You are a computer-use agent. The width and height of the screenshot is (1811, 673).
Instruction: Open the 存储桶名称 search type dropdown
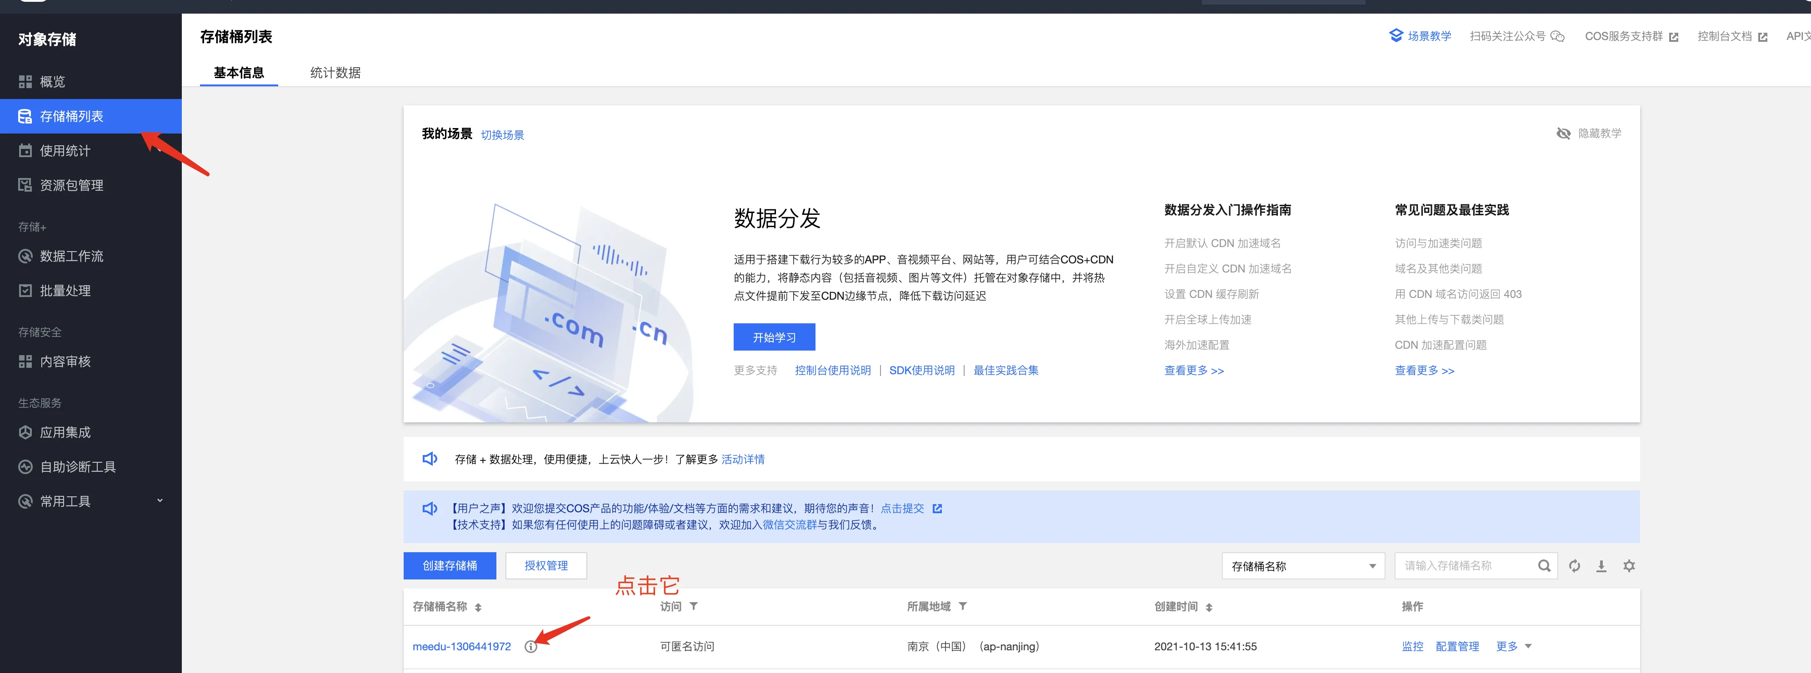(1303, 566)
